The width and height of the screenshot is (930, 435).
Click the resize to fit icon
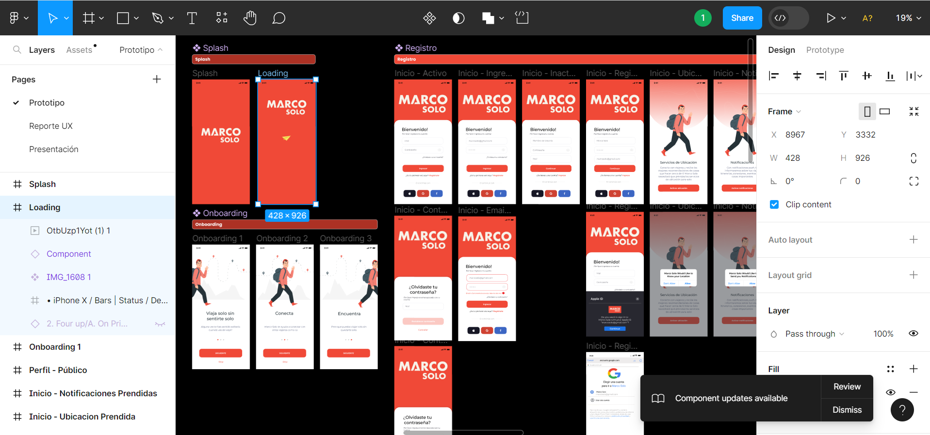point(914,111)
